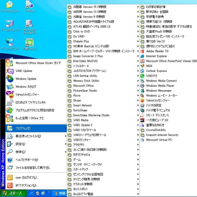Open Roxio program folder
This screenshot has height=197, width=197.
coord(103,95)
